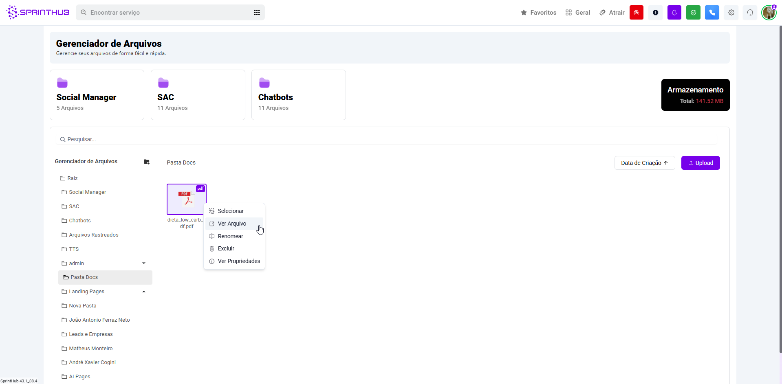Toggle Data de Criação sort order
The image size is (782, 384).
click(644, 163)
